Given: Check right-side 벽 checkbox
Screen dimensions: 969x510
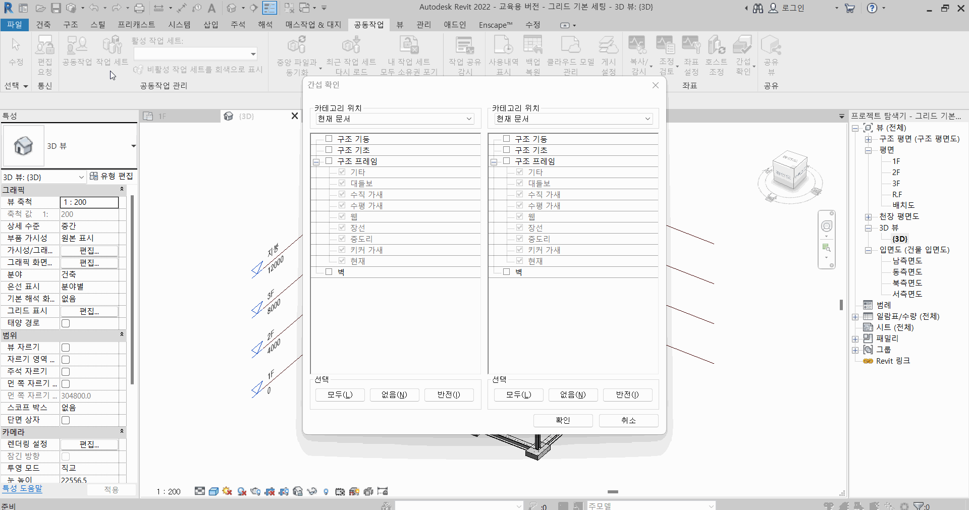Looking at the screenshot, I should (507, 272).
